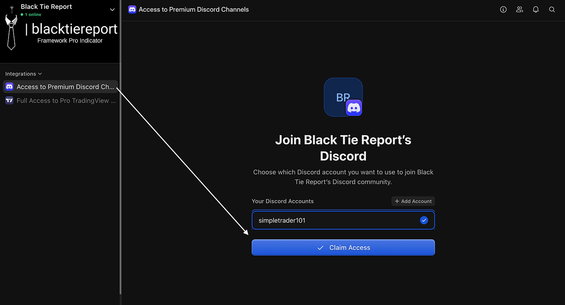
Task: Click the Discord icon in the header title
Action: (132, 9)
